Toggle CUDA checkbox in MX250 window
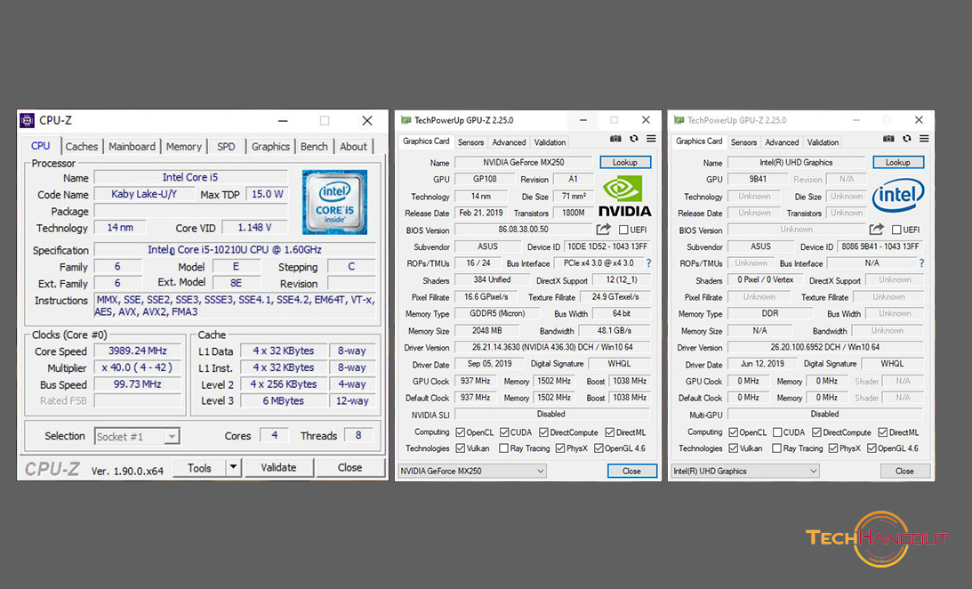This screenshot has width=972, height=589. coord(504,432)
